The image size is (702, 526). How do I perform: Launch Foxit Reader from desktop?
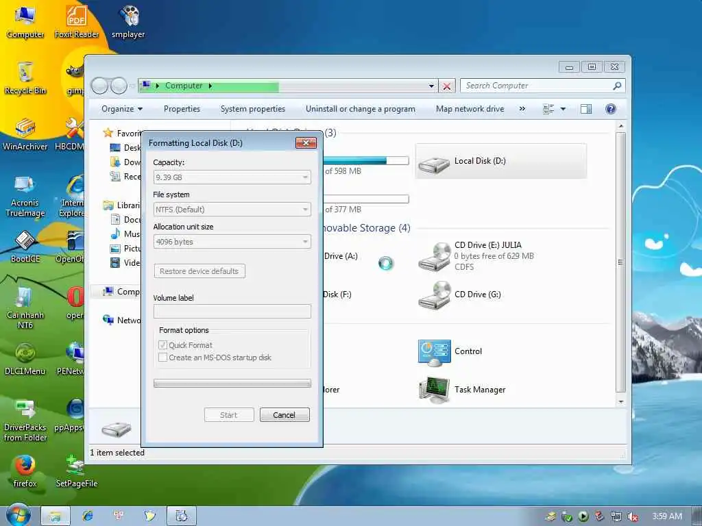(77, 23)
